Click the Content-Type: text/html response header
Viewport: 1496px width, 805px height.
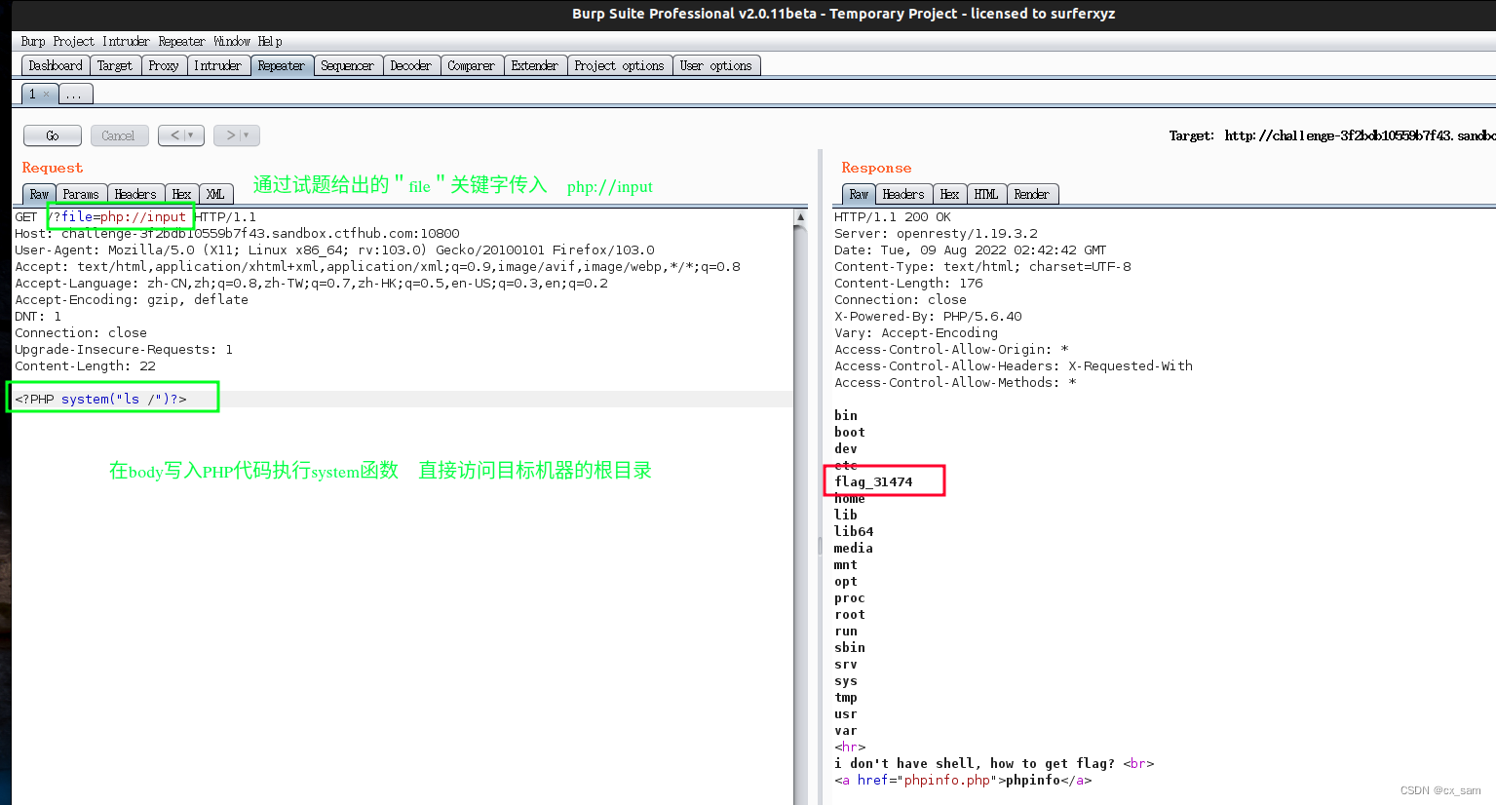coord(982,267)
